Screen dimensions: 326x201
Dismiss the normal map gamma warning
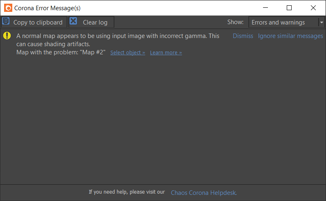coord(243,36)
